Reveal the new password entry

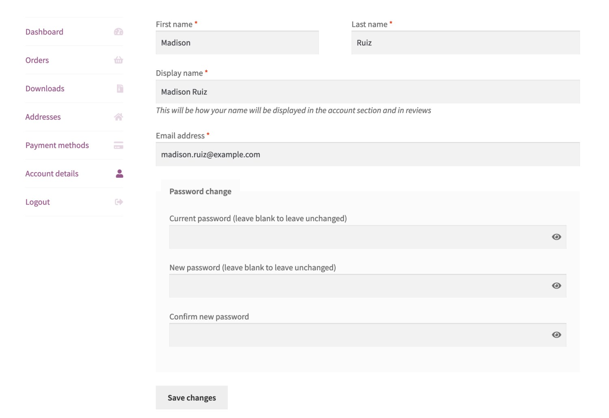556,286
